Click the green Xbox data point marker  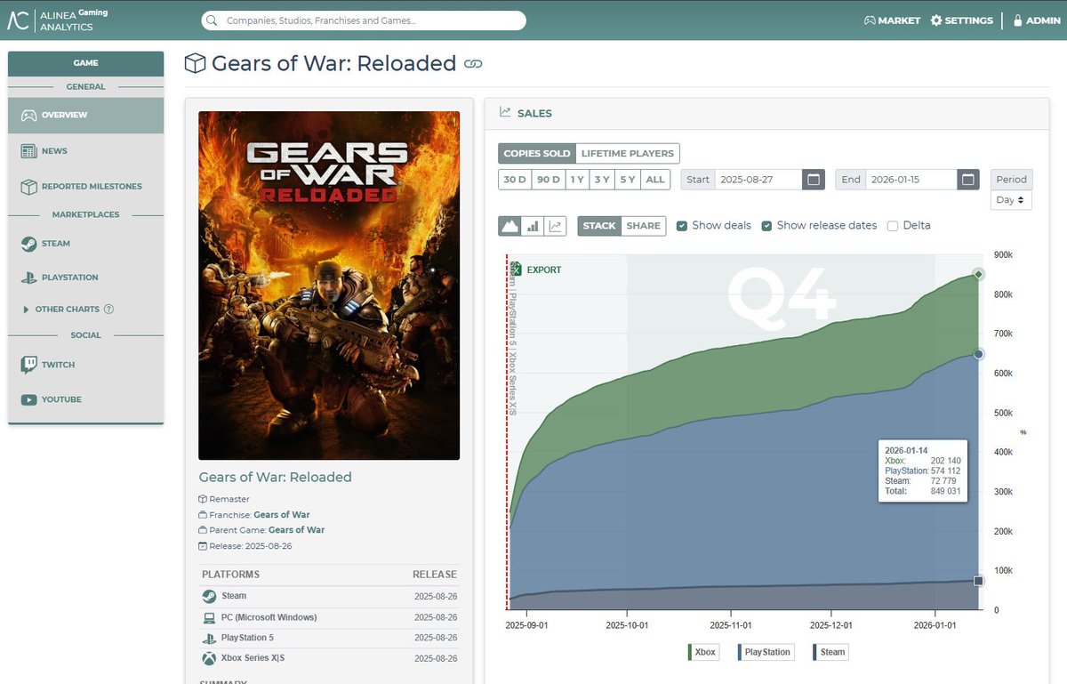pyautogui.click(x=978, y=274)
